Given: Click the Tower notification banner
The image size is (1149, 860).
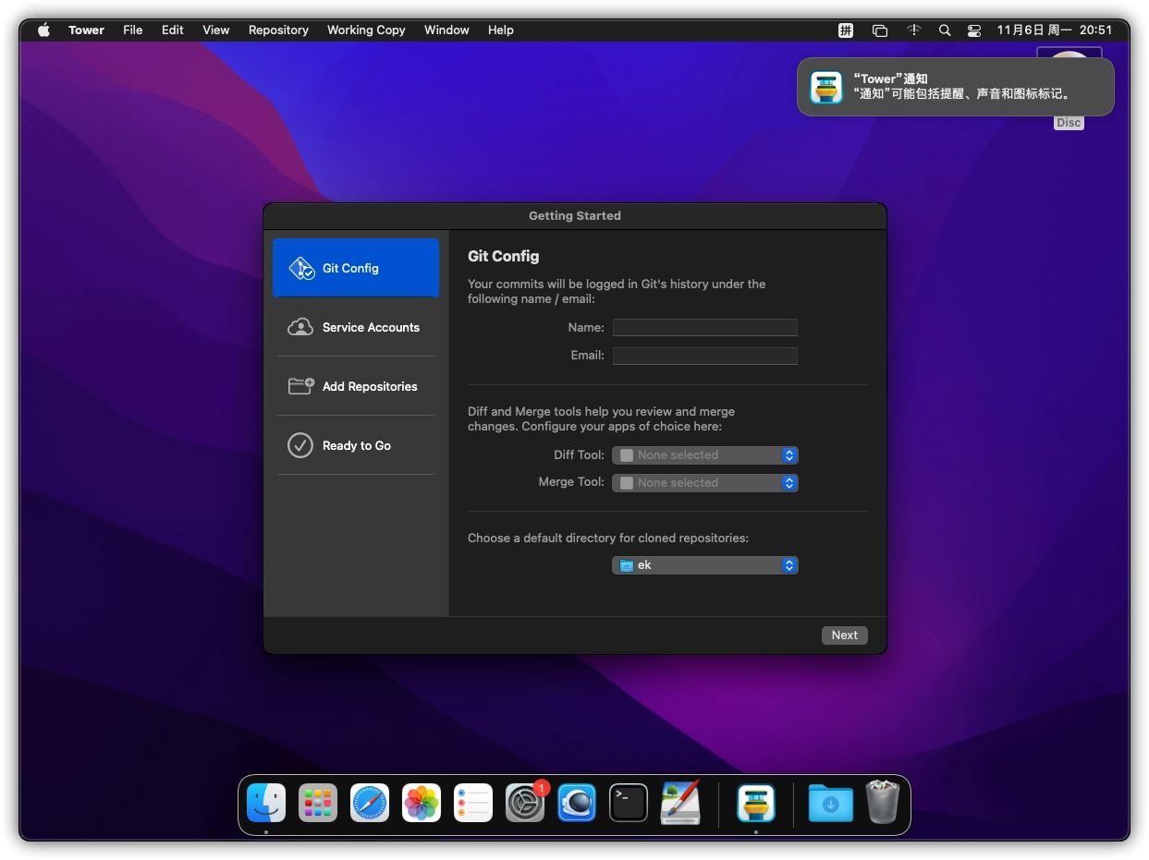Looking at the screenshot, I should coord(955,87).
